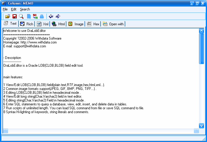Open the Search menu
The image size is (207, 142).
coord(25,9)
